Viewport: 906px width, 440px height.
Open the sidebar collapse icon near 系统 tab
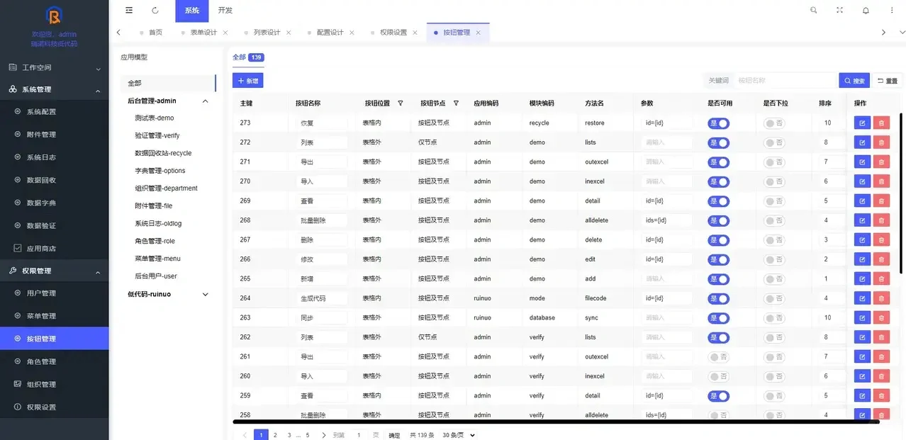tap(128, 10)
